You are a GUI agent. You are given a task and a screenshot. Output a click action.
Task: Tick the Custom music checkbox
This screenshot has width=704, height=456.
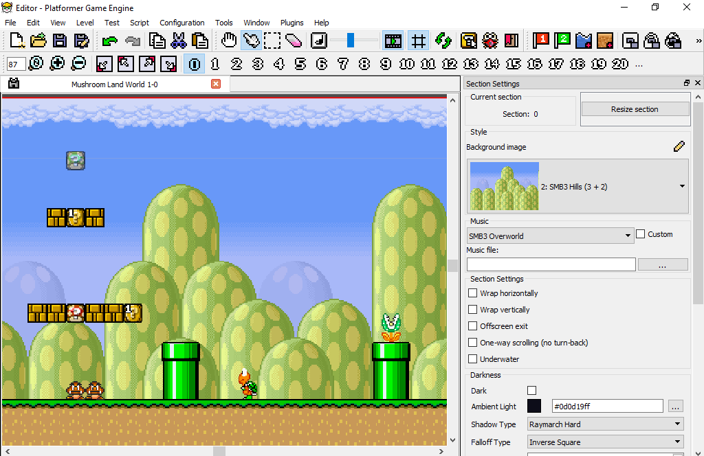pyautogui.click(x=641, y=234)
